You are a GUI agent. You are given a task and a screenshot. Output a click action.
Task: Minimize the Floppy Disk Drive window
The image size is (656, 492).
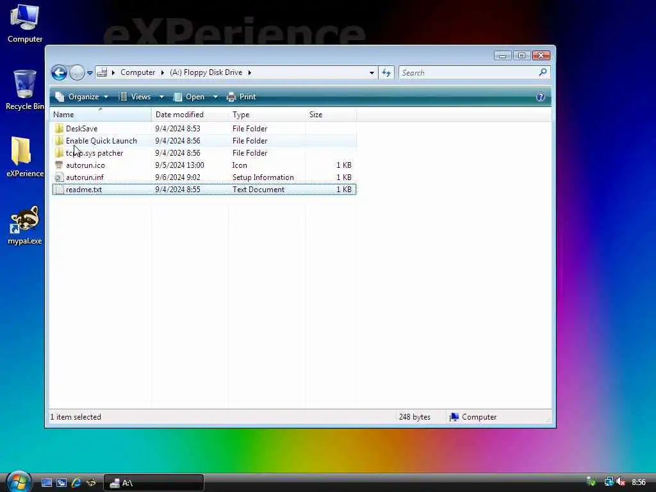(x=502, y=56)
